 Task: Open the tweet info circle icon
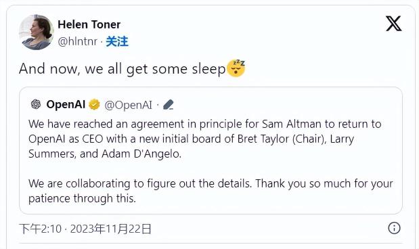(x=394, y=228)
